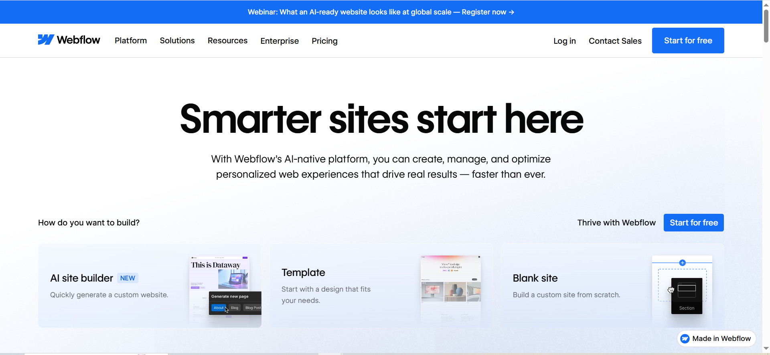Screen dimensions: 770x355
Task: Click Start for free in the header
Action: point(688,41)
